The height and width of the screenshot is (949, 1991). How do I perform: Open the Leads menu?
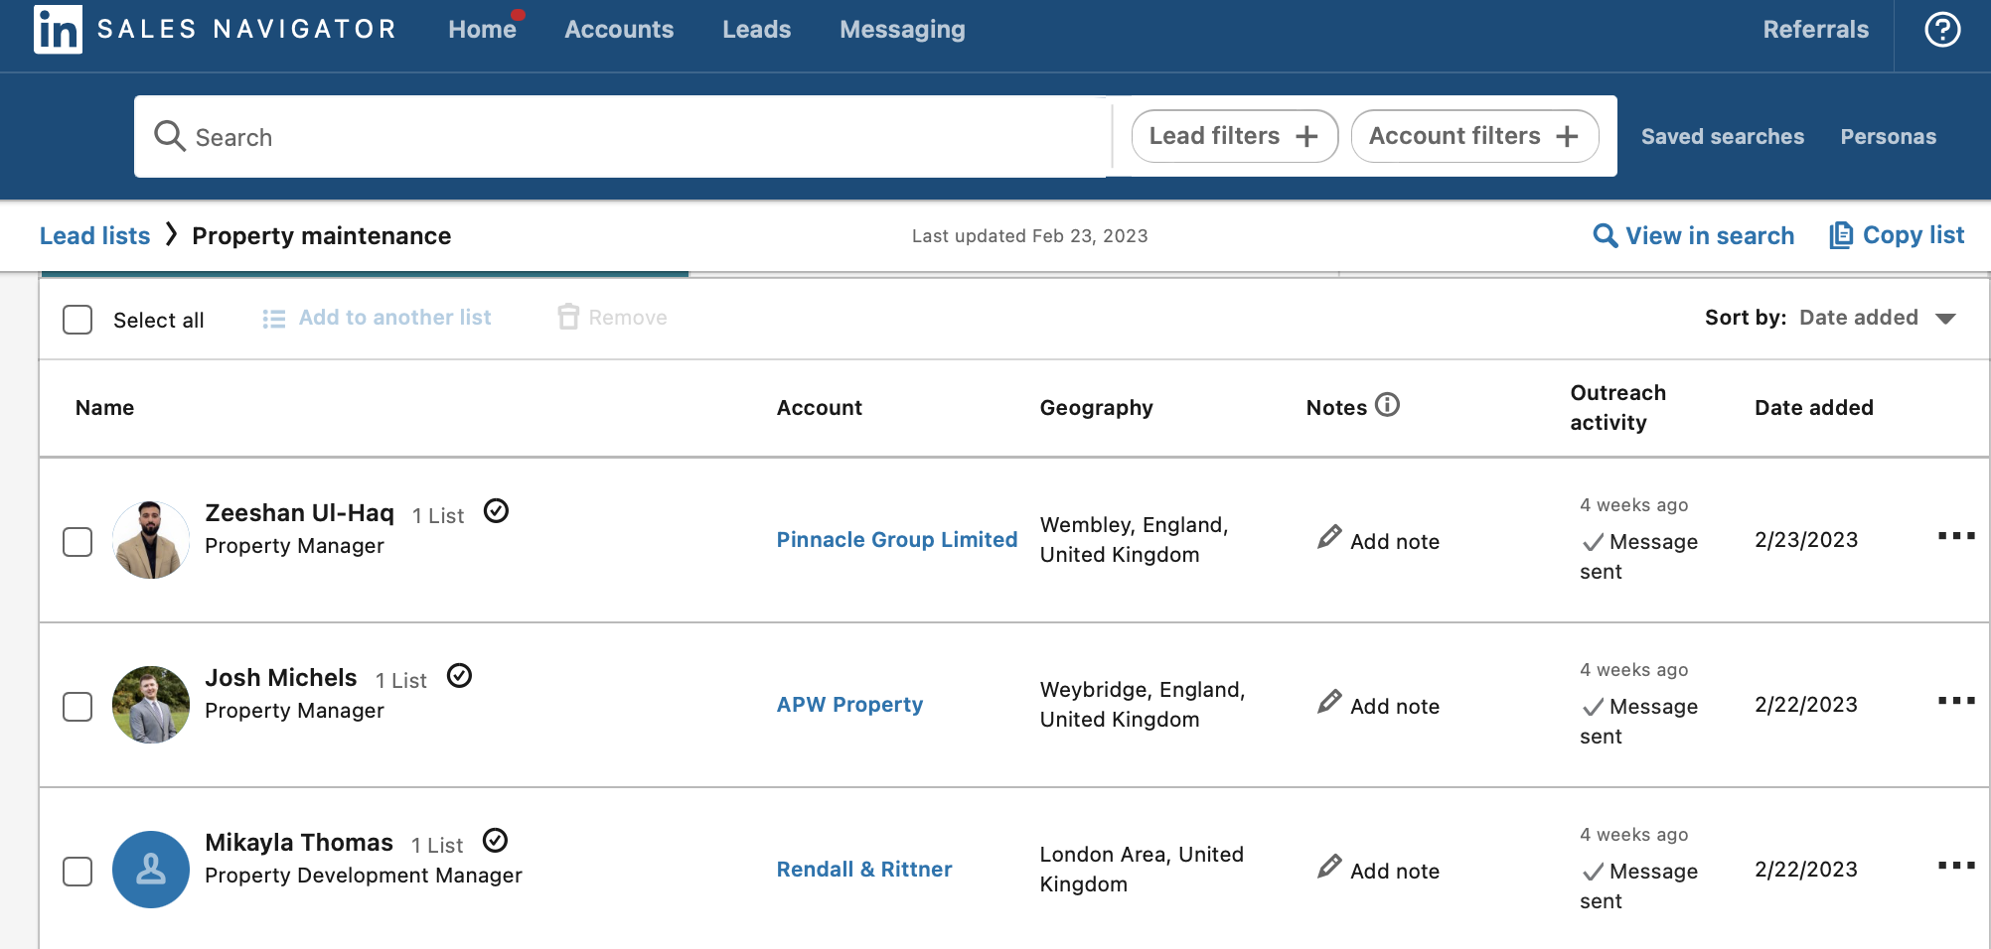point(756,30)
